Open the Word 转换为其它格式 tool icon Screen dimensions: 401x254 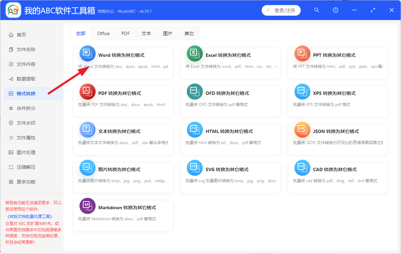pyautogui.click(x=87, y=53)
